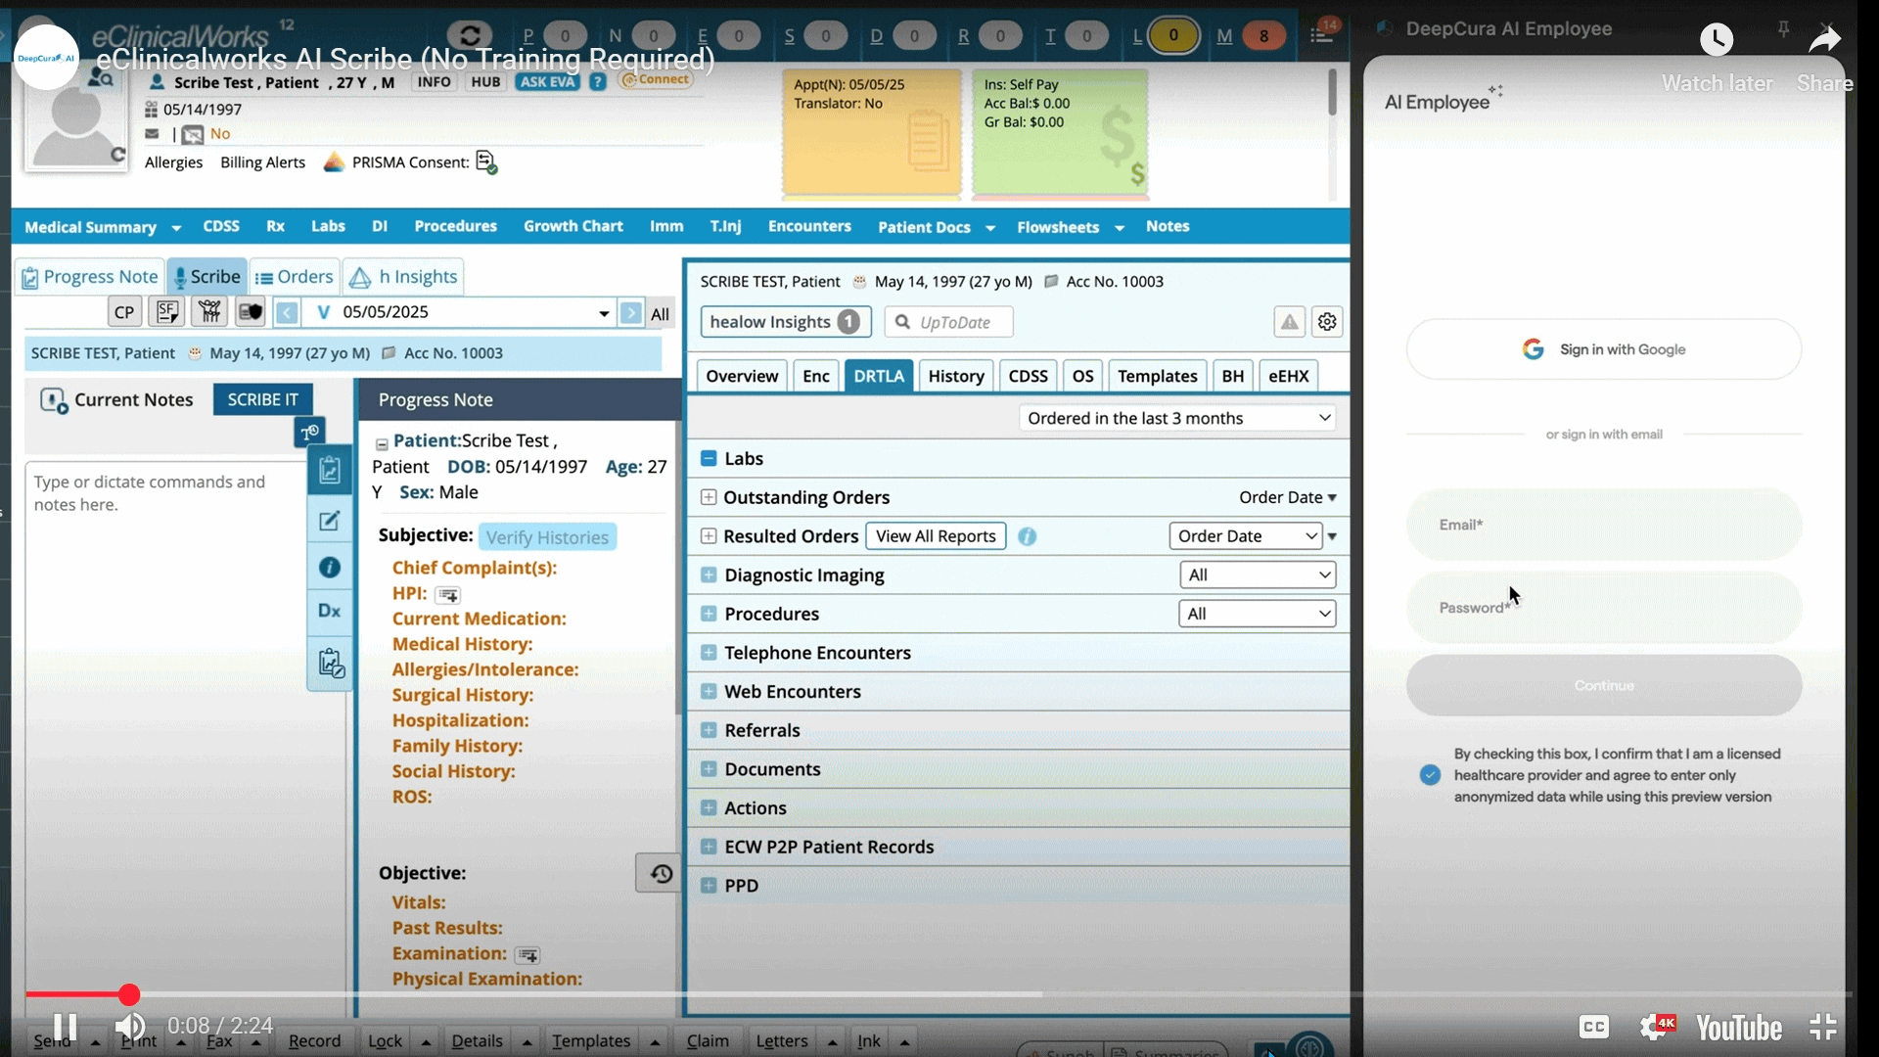Click the Email input field
This screenshot has height=1057, width=1879.
[1603, 525]
